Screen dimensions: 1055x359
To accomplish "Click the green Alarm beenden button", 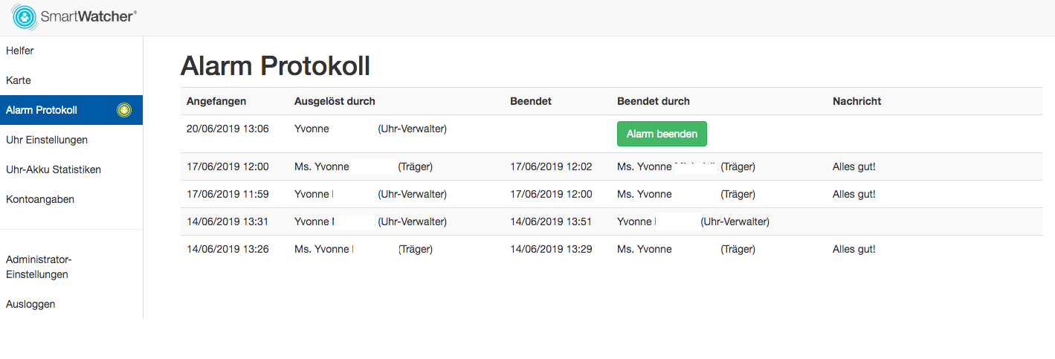I will click(662, 134).
